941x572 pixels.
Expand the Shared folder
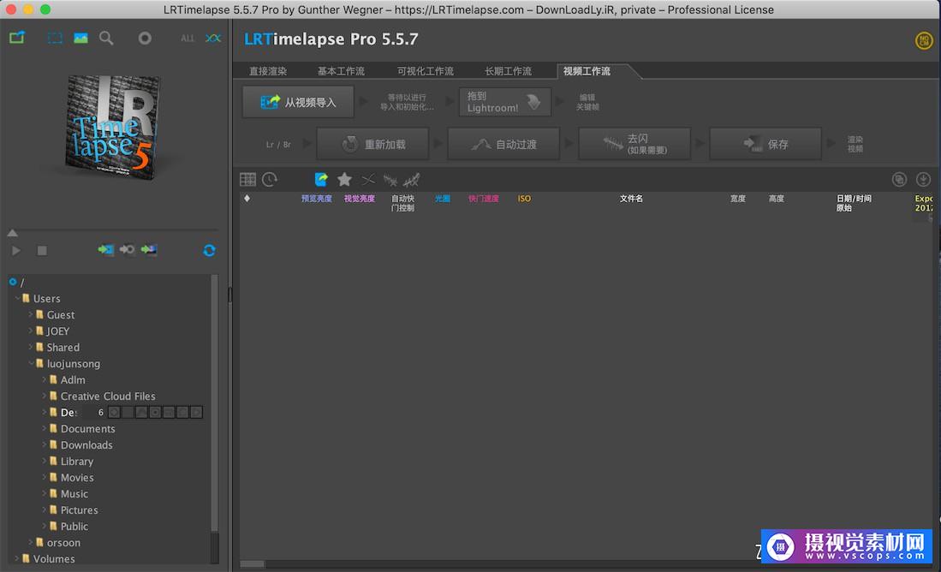(31, 346)
